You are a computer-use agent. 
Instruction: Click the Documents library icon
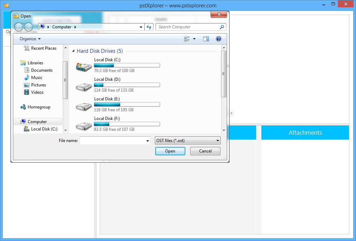(27, 70)
